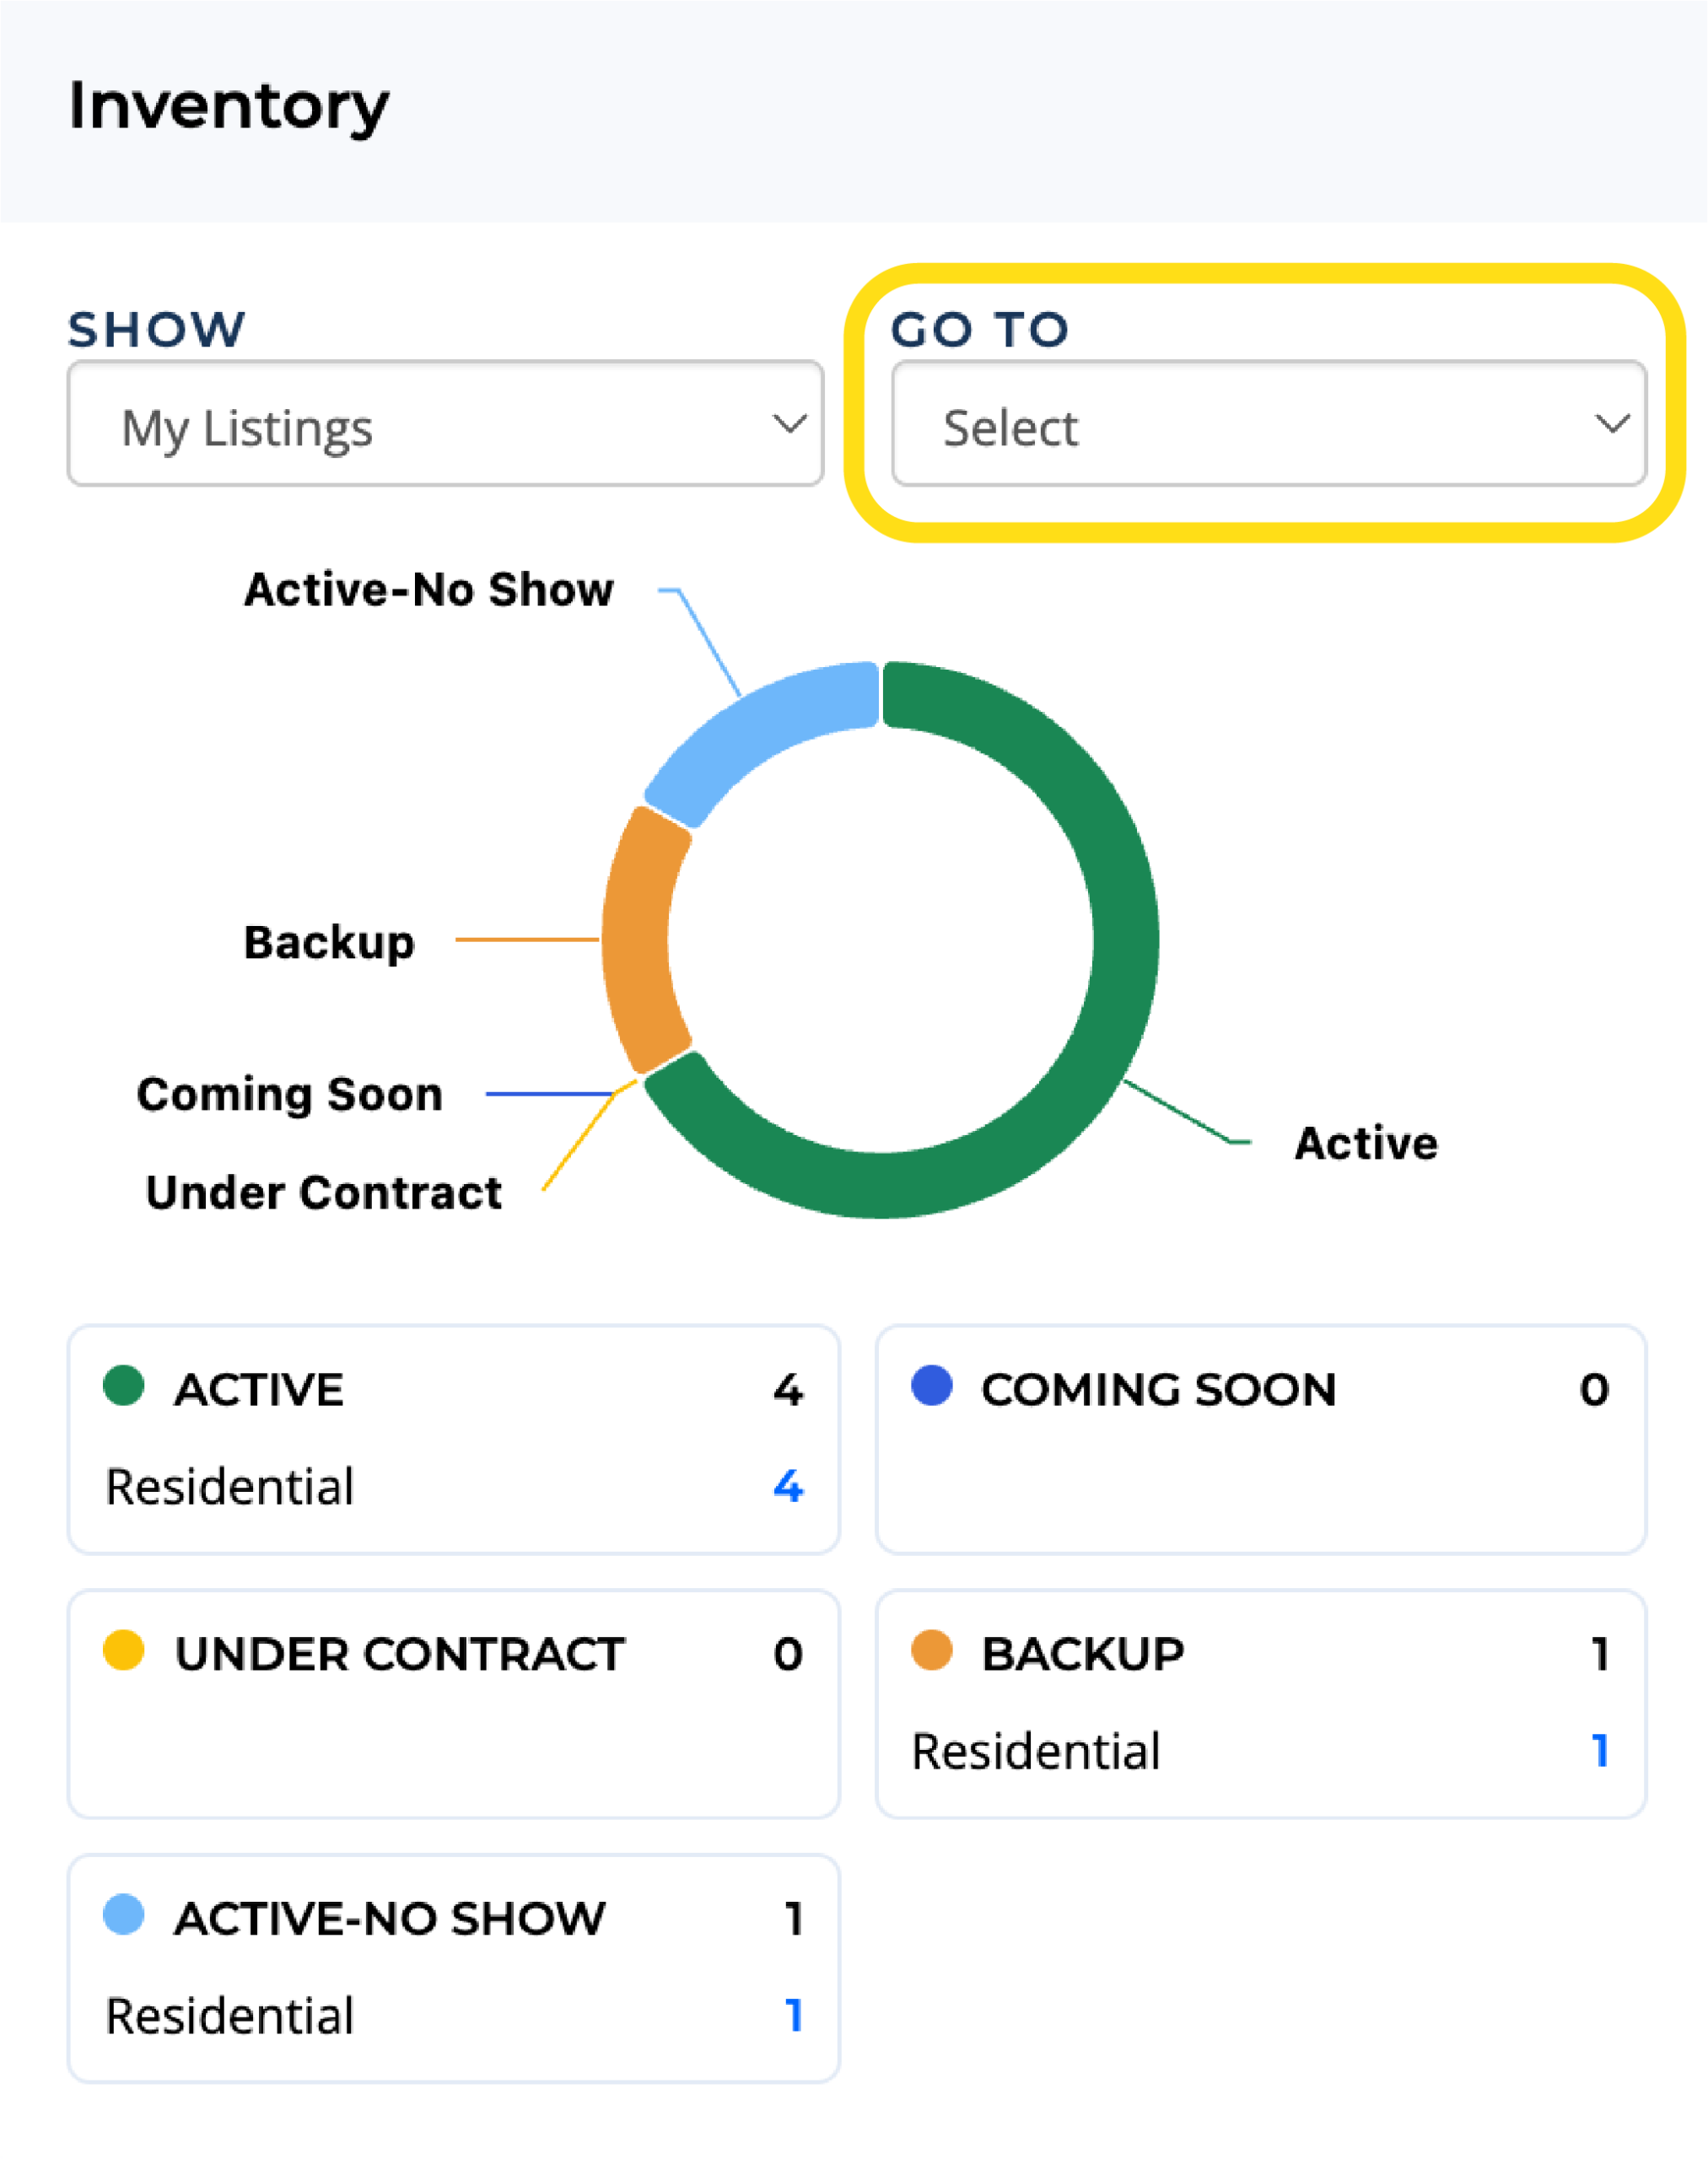Screen dimensions: 1708x2159
Task: Open the Show My Listings dropdown
Action: (445, 424)
